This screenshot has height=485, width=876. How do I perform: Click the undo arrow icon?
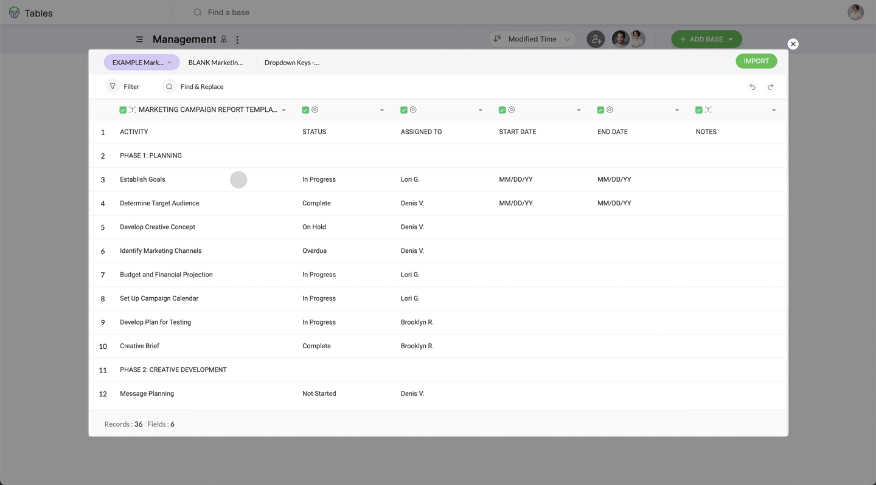tap(753, 87)
